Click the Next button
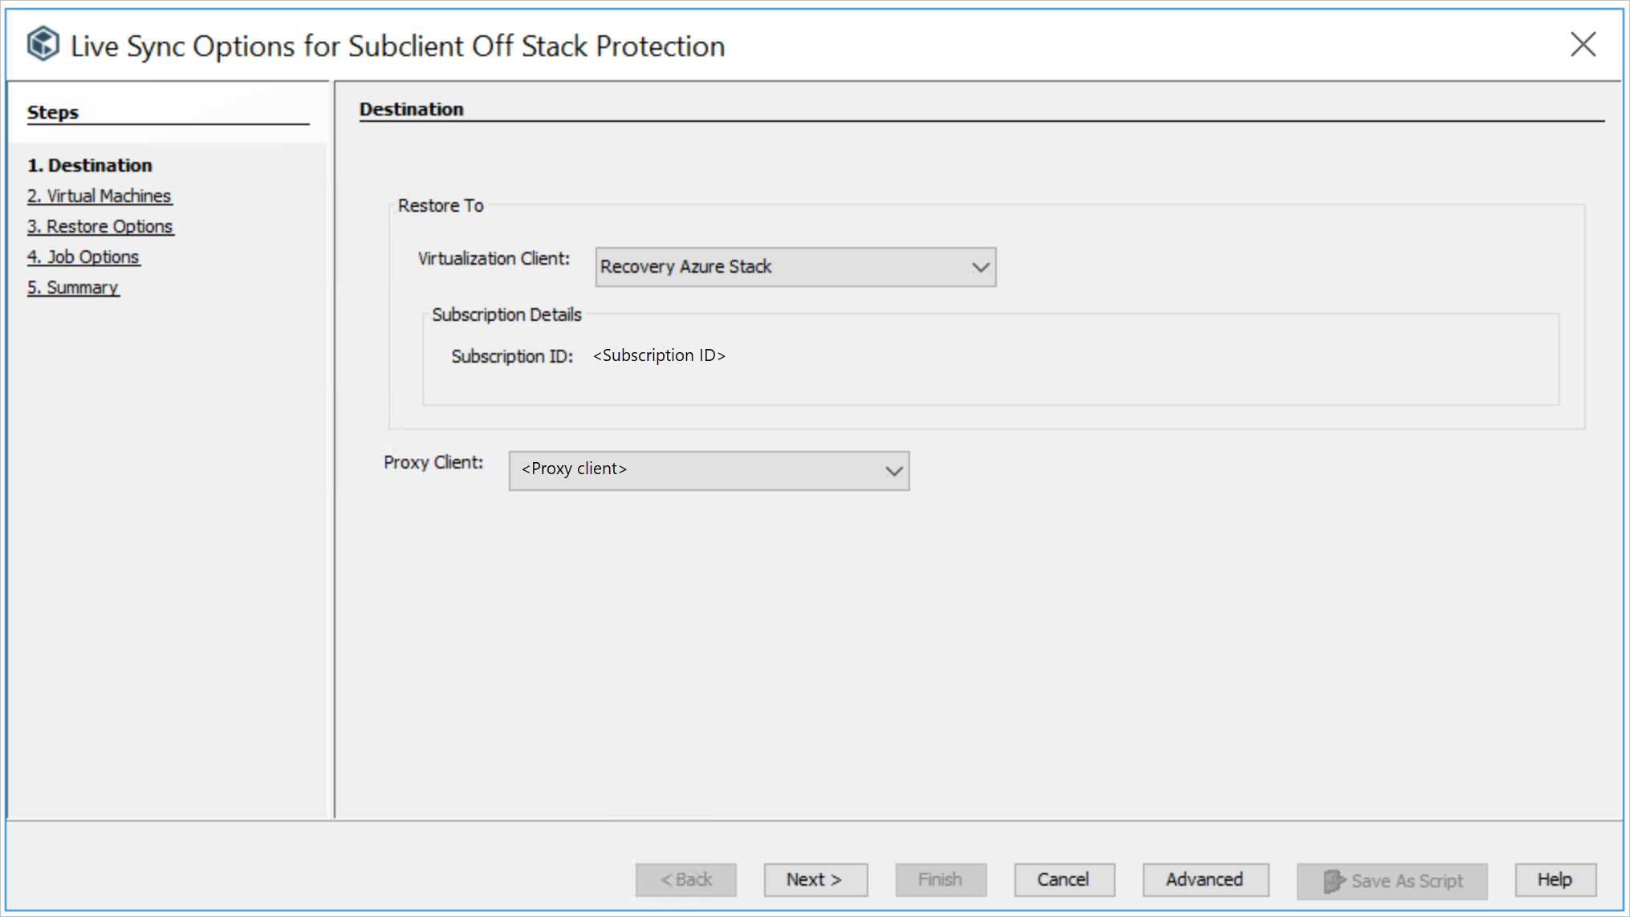Image resolution: width=1630 pixels, height=917 pixels. (815, 879)
